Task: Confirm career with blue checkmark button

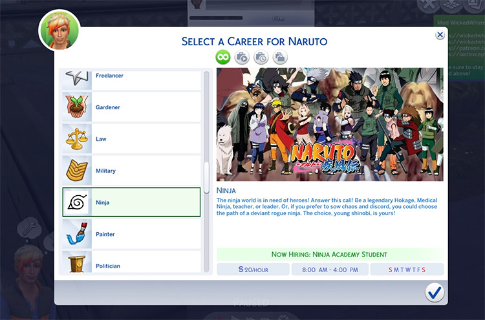Action: [x=435, y=292]
